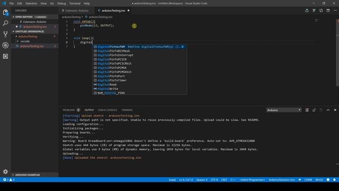Image resolution: width=339 pixels, height=191 pixels.
Task: Open the Manage gear menu
Action: (5, 172)
